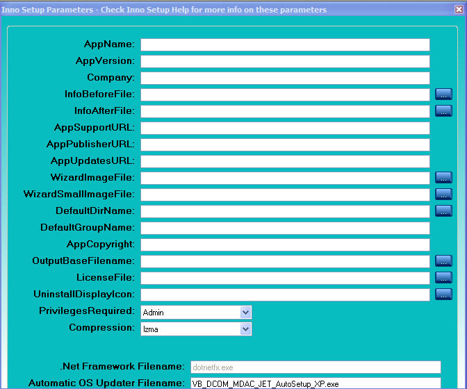This screenshot has width=467, height=389.
Task: Click into the Company field
Action: click(285, 78)
